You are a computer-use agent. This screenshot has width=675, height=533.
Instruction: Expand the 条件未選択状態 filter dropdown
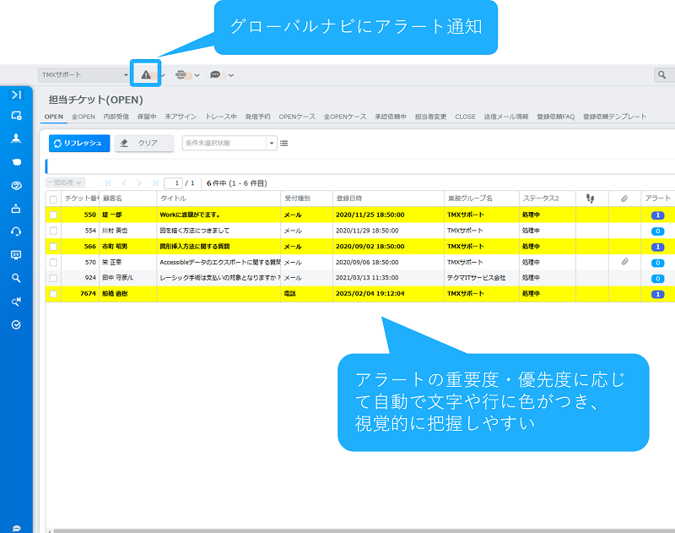pos(229,144)
